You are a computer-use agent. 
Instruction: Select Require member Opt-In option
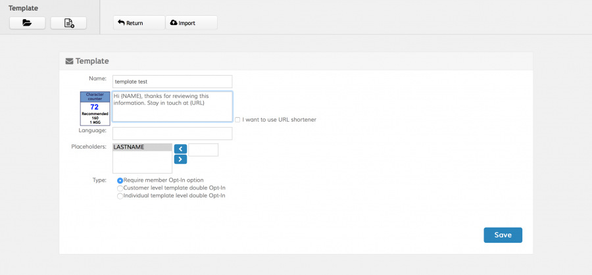pos(120,180)
